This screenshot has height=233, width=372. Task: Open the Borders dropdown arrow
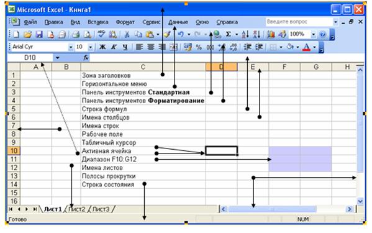pyautogui.click(x=281, y=47)
